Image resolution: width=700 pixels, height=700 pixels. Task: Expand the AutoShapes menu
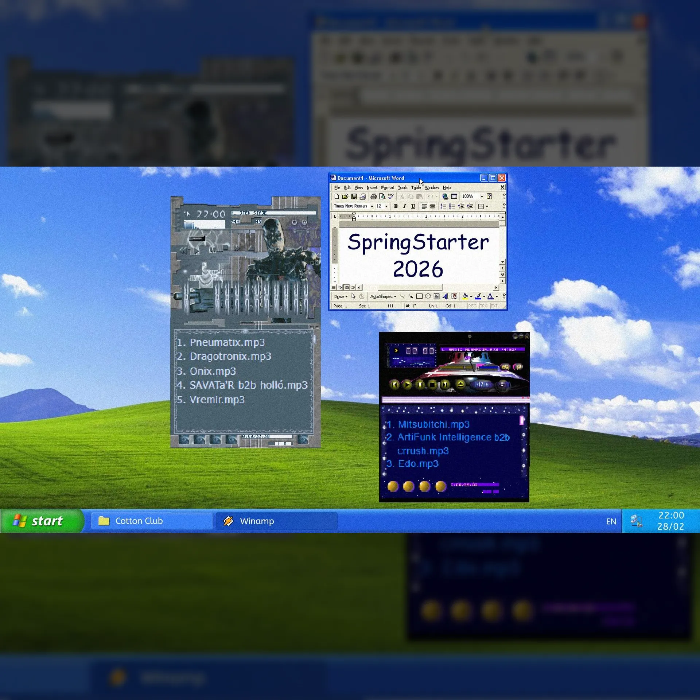click(381, 296)
